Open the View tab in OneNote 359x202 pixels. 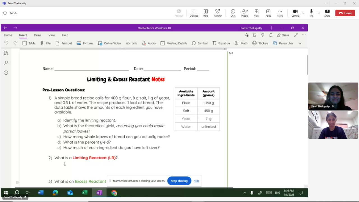[x=52, y=35]
